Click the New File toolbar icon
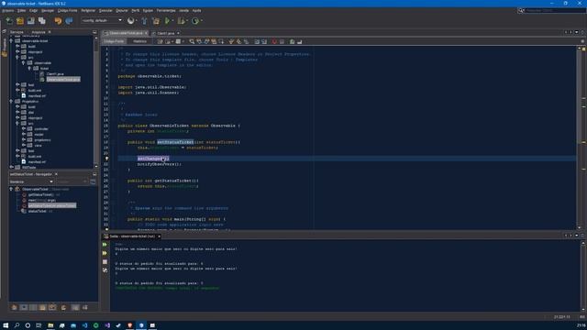 click(9, 21)
